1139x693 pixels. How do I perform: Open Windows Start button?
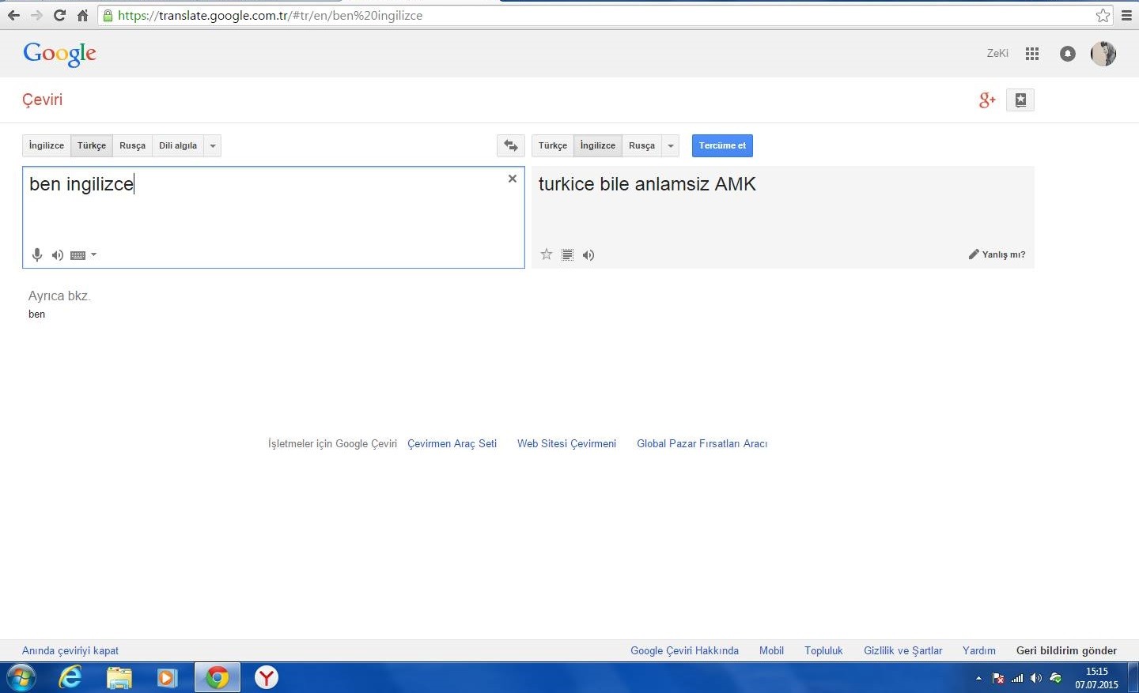click(x=21, y=678)
